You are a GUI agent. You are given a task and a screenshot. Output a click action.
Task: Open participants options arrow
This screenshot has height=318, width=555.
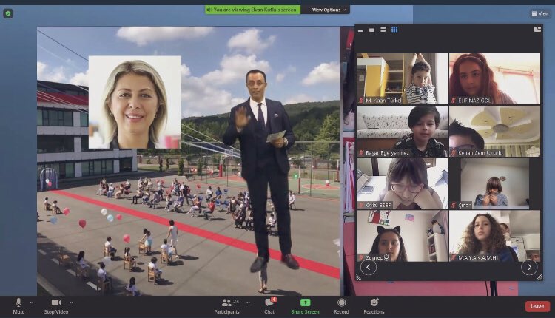click(x=248, y=302)
